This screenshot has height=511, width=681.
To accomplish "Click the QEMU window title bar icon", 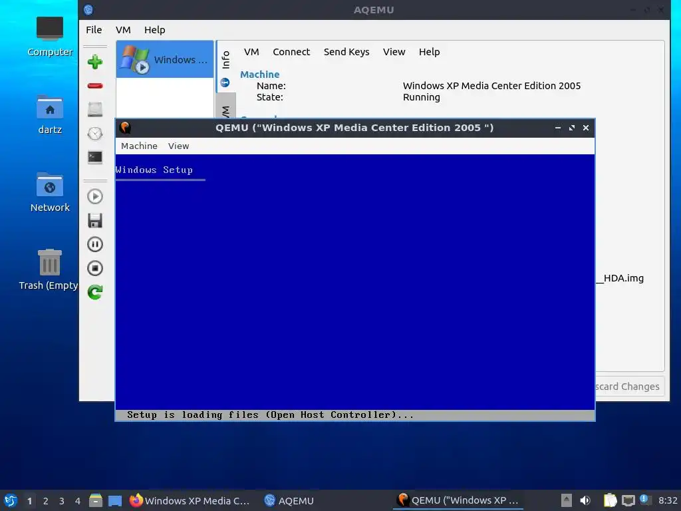I will 126,128.
